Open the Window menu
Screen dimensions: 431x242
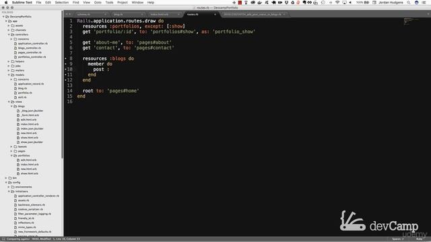(x=137, y=3)
